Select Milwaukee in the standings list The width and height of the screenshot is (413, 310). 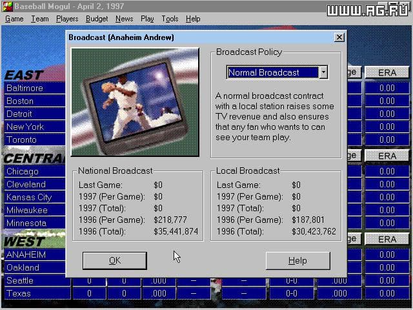(x=35, y=210)
